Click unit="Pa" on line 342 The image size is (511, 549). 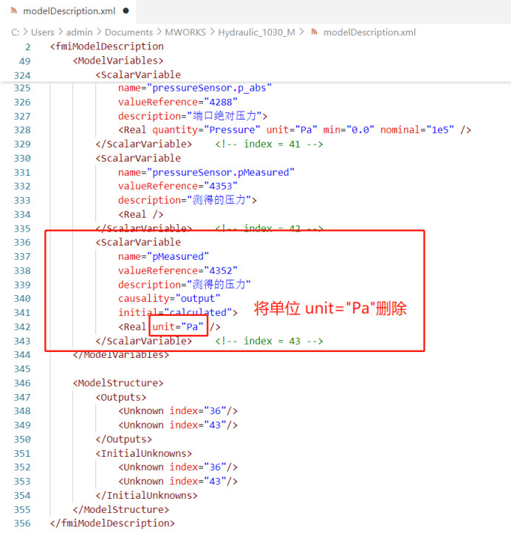[x=178, y=327]
